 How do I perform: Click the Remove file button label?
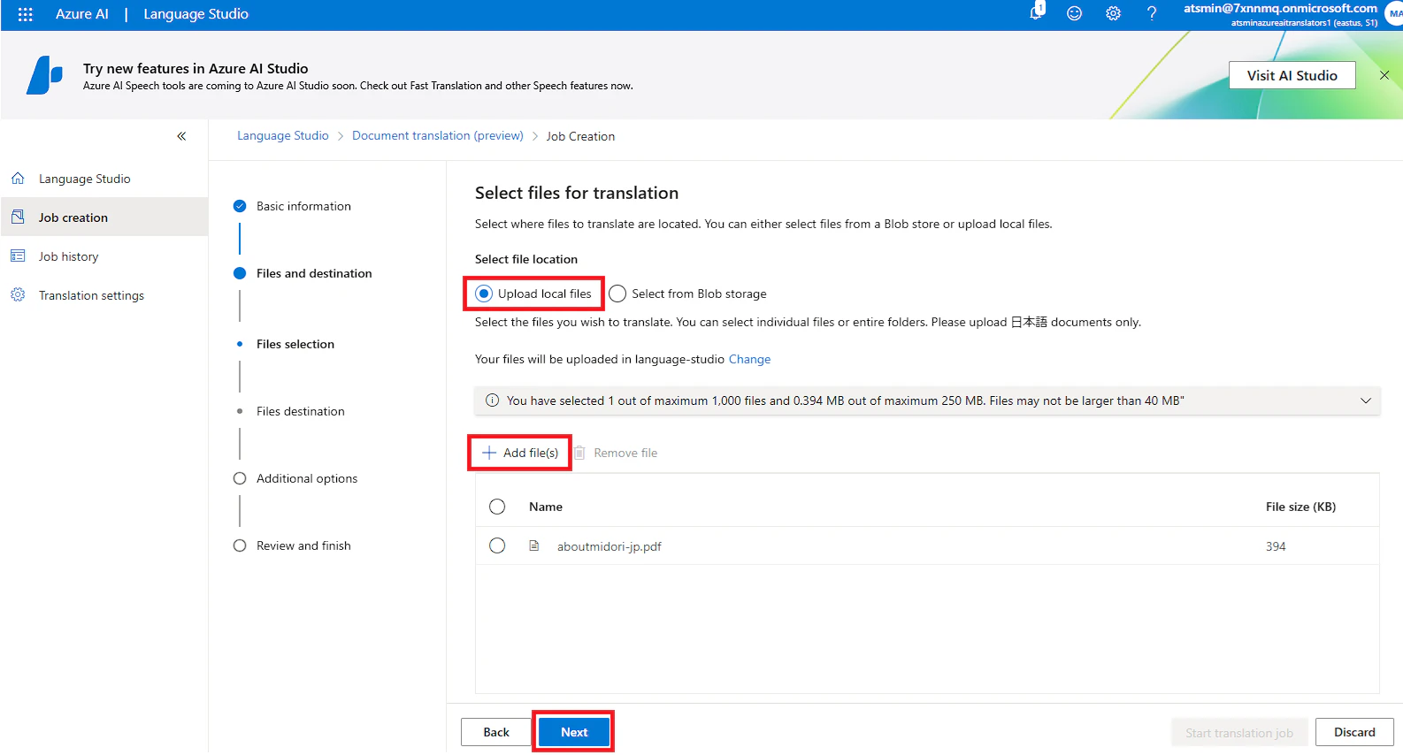click(625, 453)
